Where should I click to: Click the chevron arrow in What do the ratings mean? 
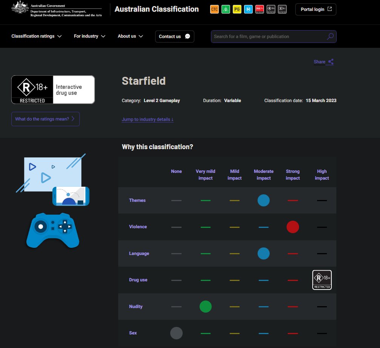pyautogui.click(x=73, y=119)
